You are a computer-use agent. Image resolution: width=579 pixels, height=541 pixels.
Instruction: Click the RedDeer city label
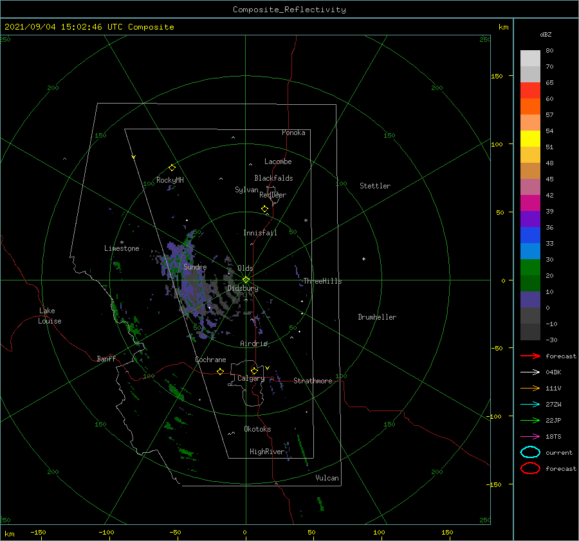[x=273, y=195]
